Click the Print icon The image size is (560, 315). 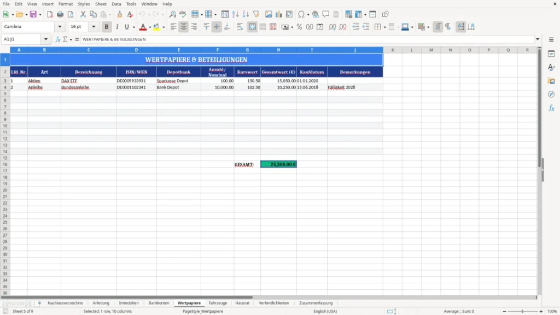60,14
